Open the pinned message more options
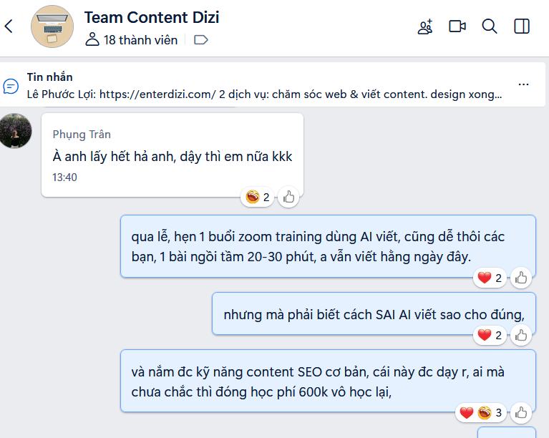Screen dimensions: 549x438 pos(524,84)
